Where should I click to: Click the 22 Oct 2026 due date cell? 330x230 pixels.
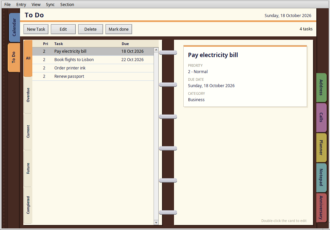click(x=132, y=60)
